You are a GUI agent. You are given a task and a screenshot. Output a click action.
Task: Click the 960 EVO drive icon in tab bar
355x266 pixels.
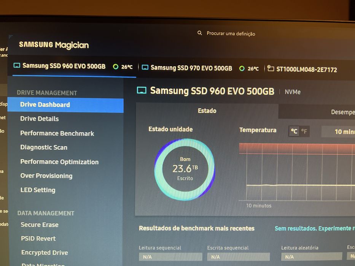tap(17, 66)
